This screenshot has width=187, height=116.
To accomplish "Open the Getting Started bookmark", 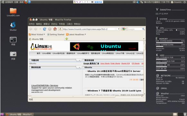I will point(56,35).
